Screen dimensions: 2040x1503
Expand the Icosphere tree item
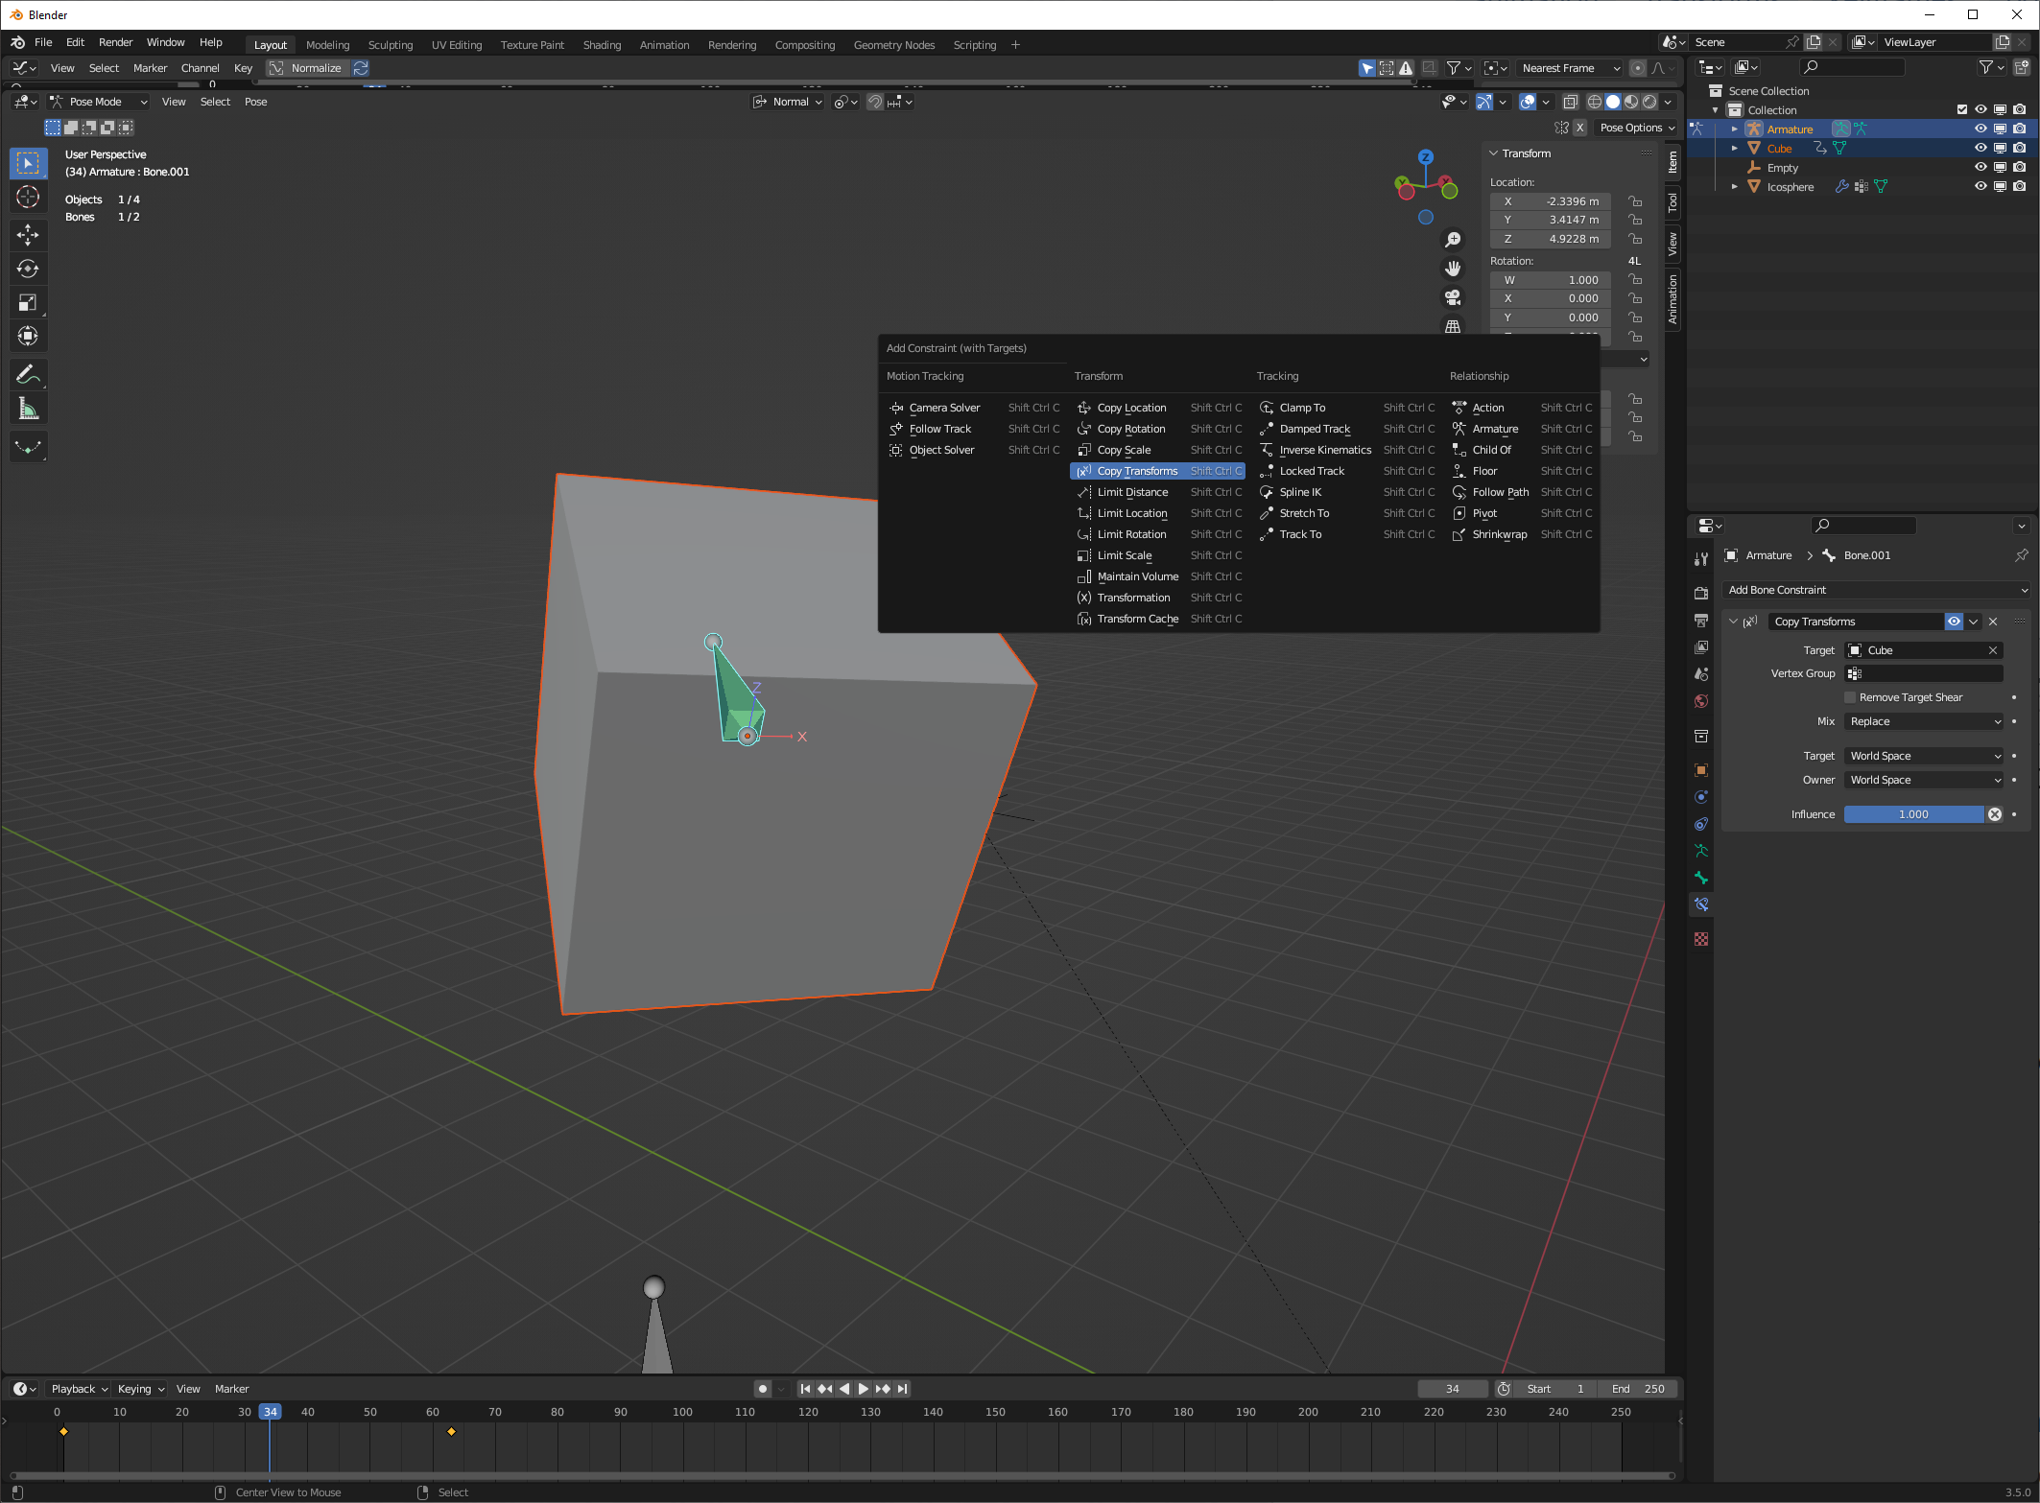pyautogui.click(x=1734, y=186)
